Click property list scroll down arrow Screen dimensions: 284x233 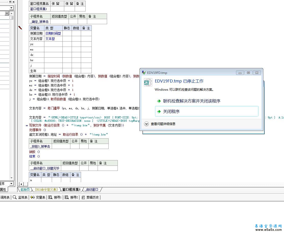(11, 178)
